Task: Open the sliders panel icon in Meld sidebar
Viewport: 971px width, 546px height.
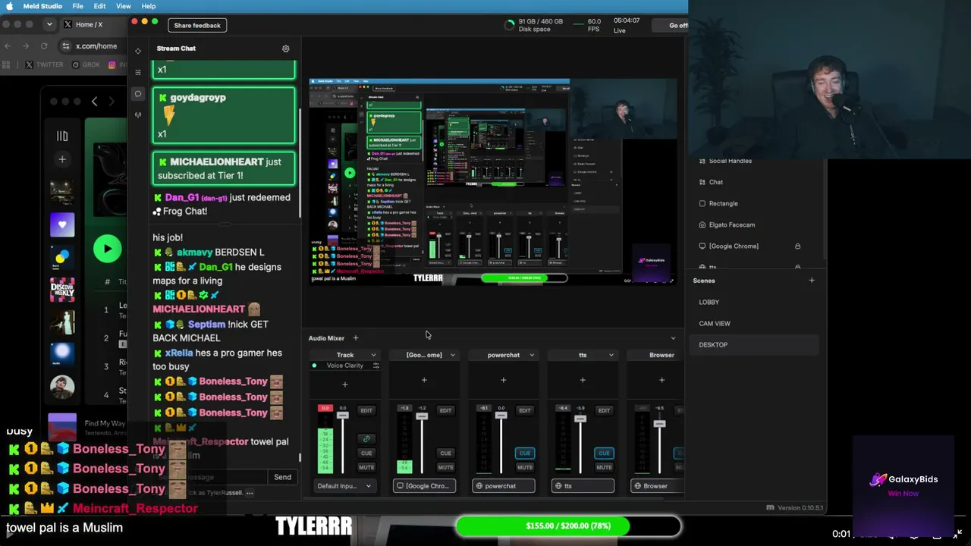Action: (x=138, y=72)
